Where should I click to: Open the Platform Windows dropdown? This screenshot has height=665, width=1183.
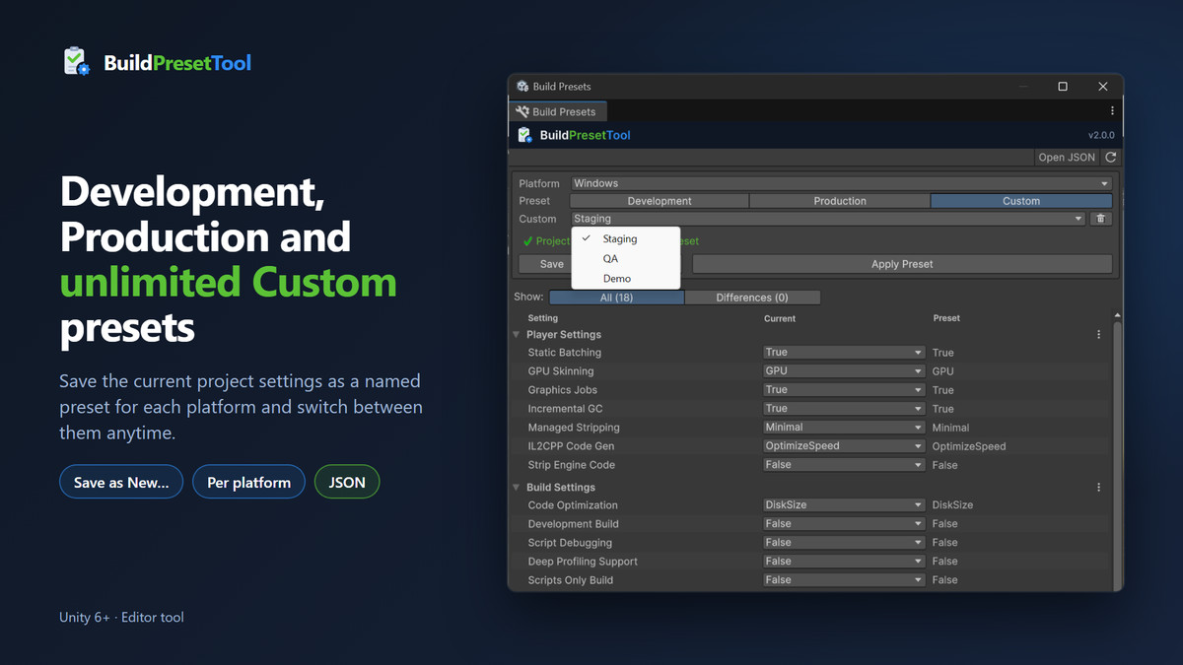(841, 183)
